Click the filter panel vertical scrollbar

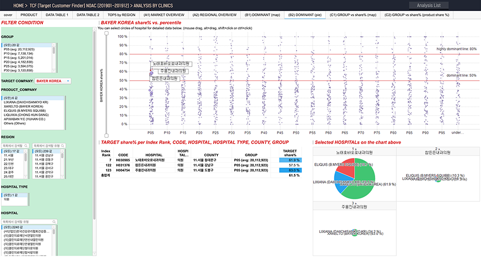94,125
